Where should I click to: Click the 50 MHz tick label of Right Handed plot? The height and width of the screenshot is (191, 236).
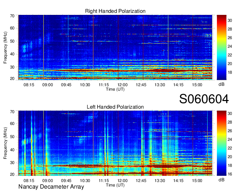coord(12,41)
